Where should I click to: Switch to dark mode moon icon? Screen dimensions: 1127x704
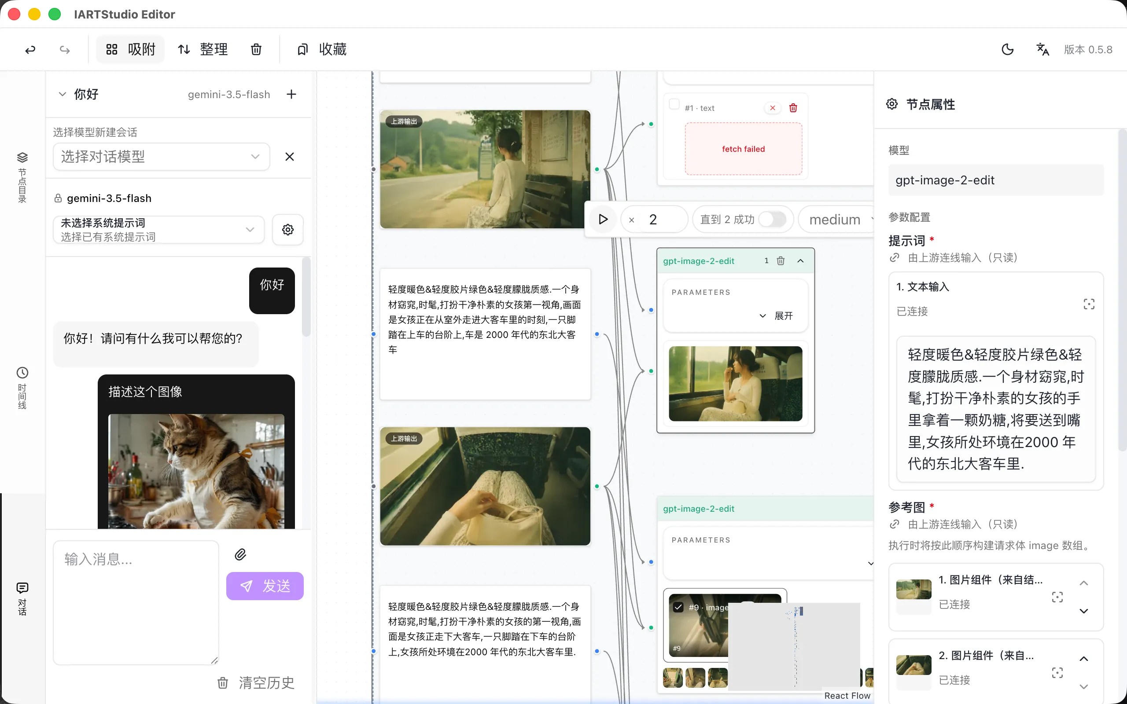tap(1007, 49)
